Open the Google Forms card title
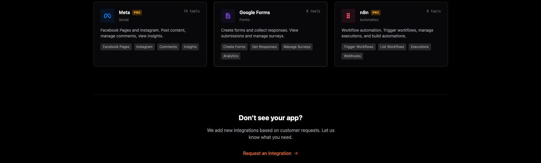541x163 pixels. [255, 12]
